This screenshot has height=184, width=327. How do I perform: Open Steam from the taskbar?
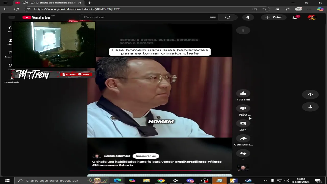pyautogui.click(x=248, y=181)
